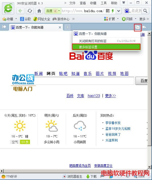This screenshot has height=180, width=152.
Task: Open hot topic 孟非16岁女儿私照
Action: [x=118, y=129]
